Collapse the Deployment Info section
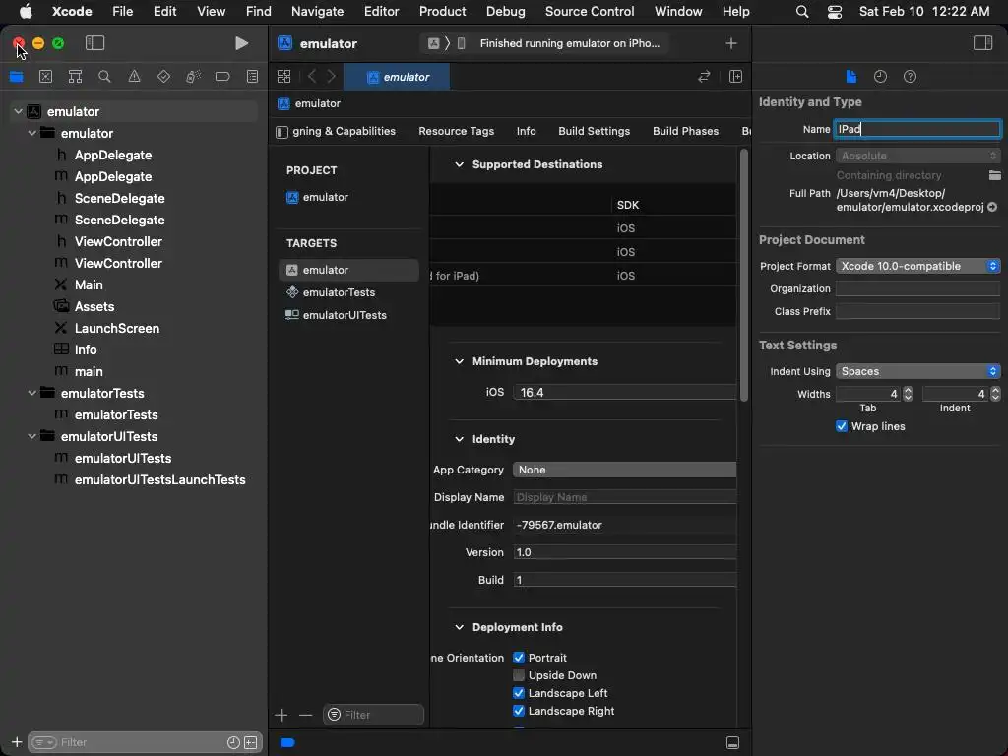This screenshot has height=756, width=1008. click(459, 627)
